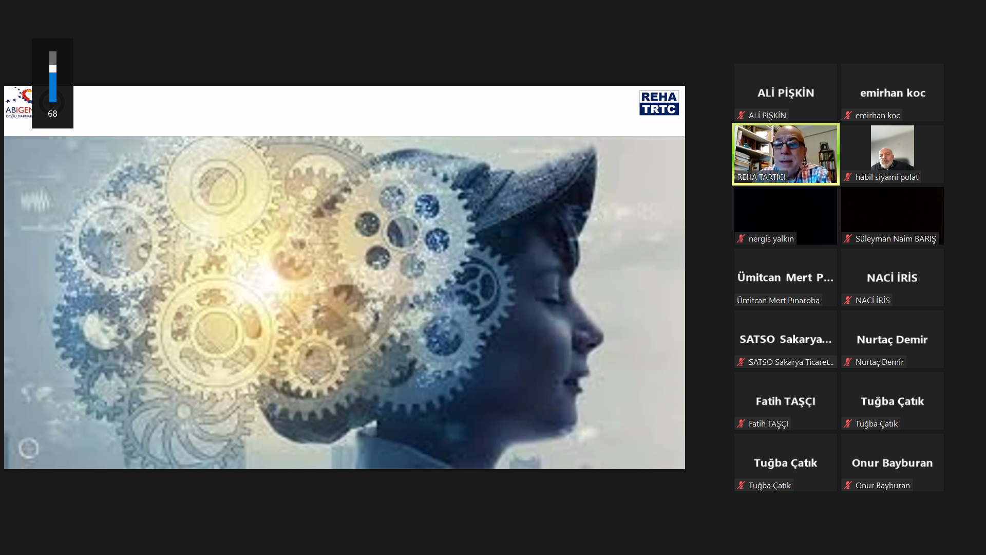Click muted mic icon beside Fatih TAŞÇI

click(x=741, y=424)
